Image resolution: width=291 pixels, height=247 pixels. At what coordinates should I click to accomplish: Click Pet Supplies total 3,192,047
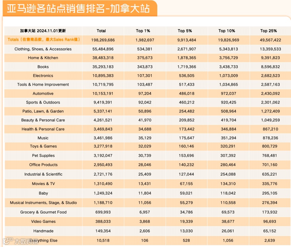[103, 155]
